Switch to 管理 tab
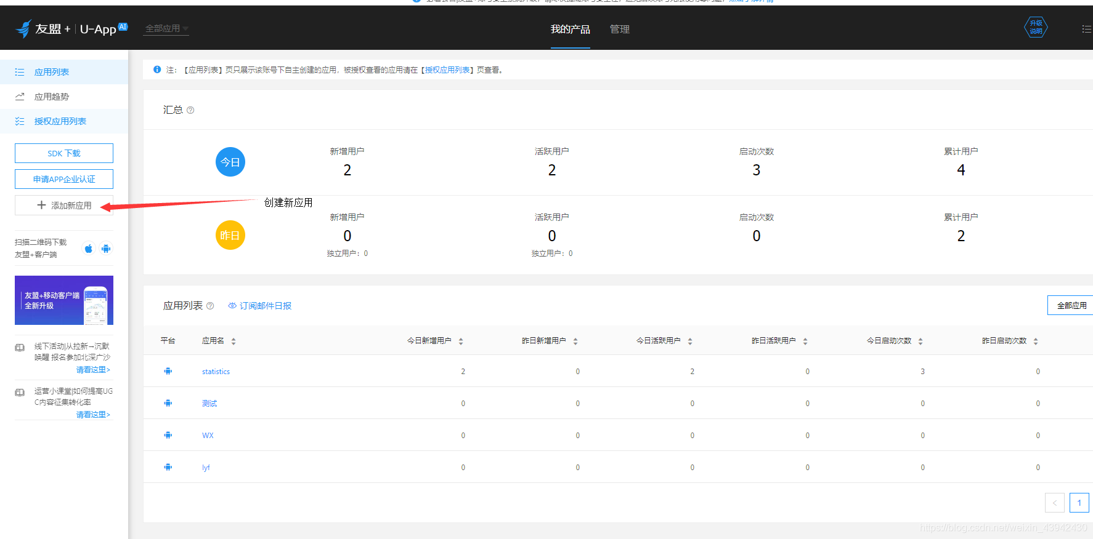The image size is (1093, 539). pyautogui.click(x=620, y=29)
